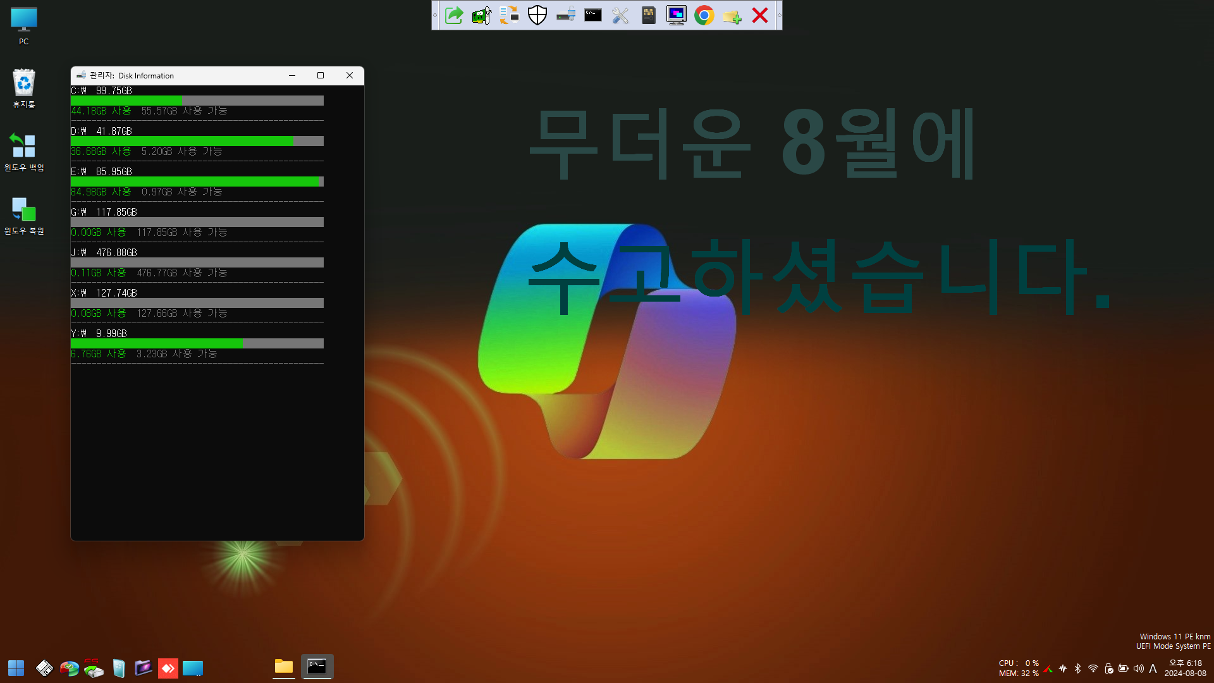Click the Y:₩ 9.99GB label
This screenshot has width=1214, height=683.
(x=99, y=333)
